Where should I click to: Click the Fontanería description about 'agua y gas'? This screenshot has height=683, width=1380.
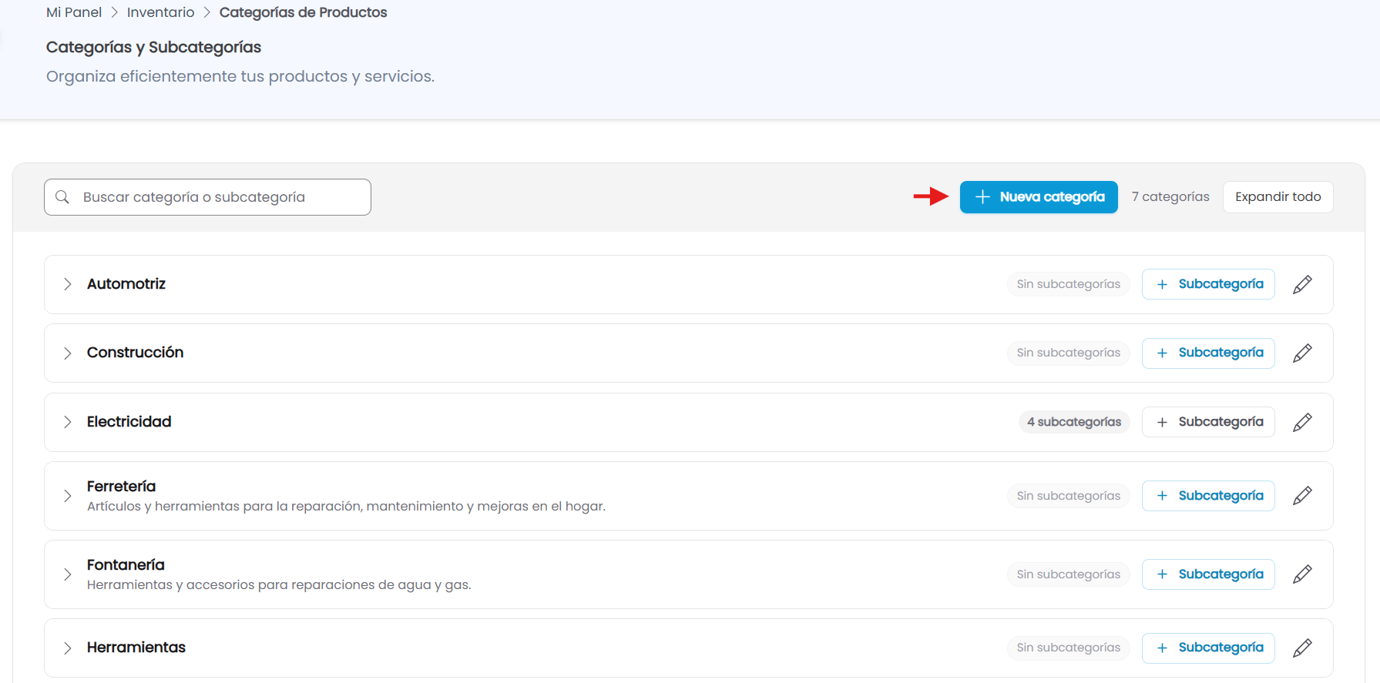point(279,585)
